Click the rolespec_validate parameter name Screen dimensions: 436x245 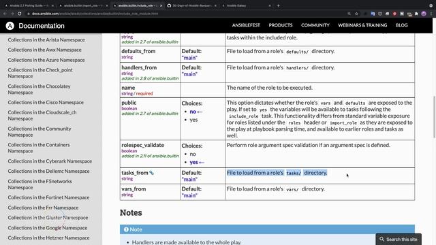pyautogui.click(x=142, y=145)
